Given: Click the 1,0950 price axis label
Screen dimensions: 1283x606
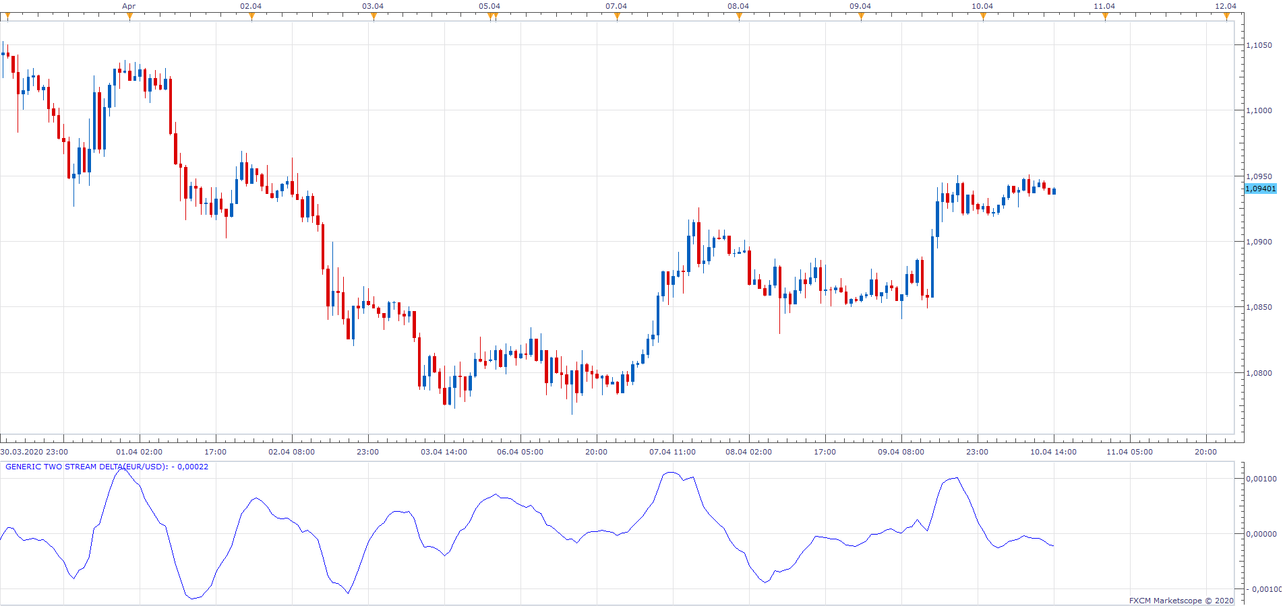Looking at the screenshot, I should [x=1259, y=176].
